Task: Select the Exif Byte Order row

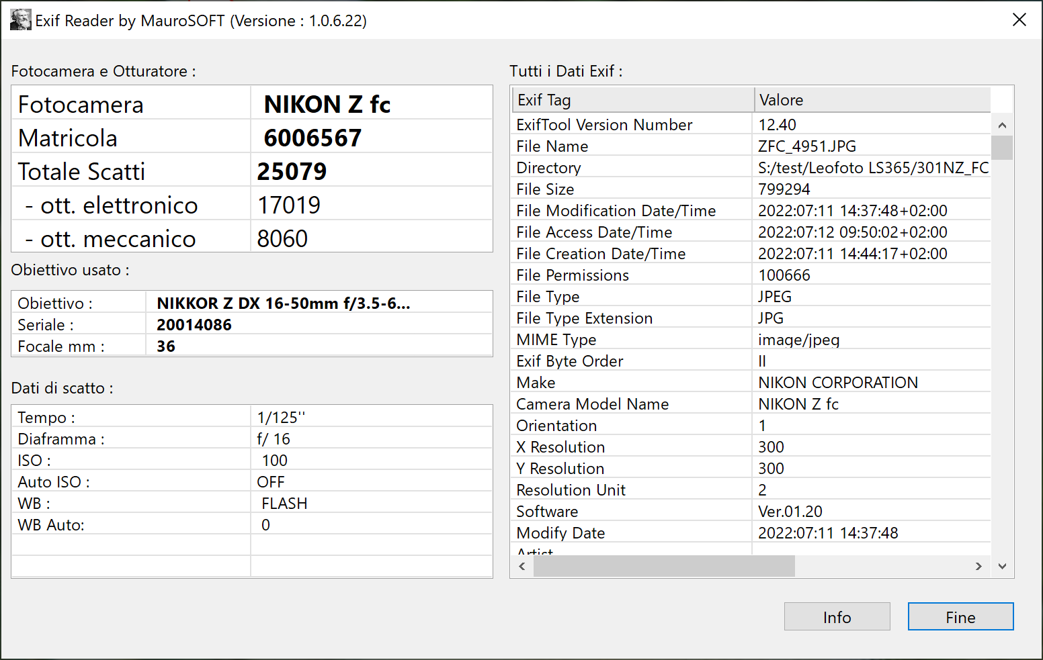Action: tap(751, 361)
